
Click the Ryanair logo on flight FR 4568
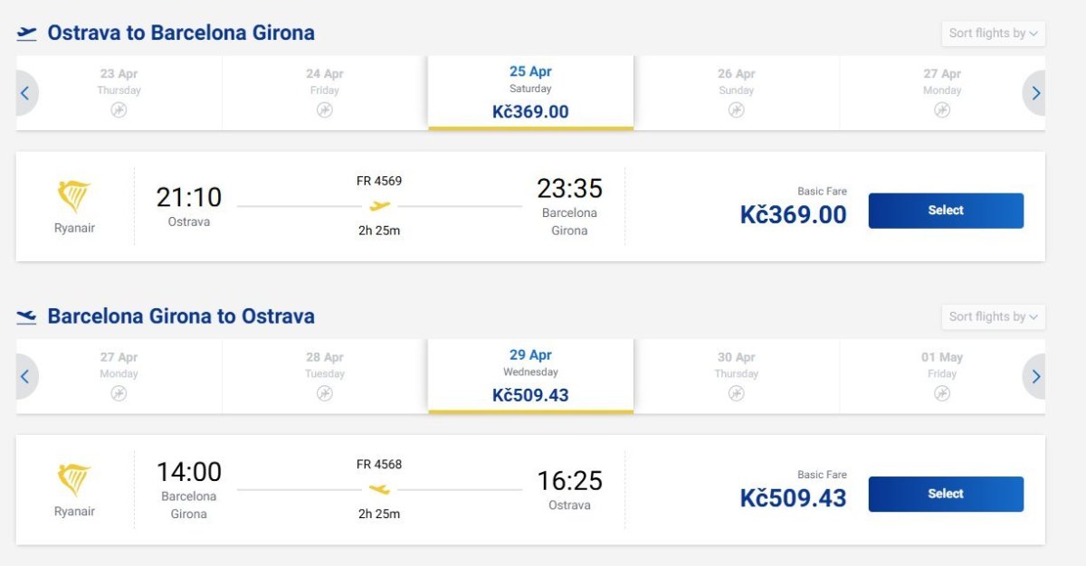point(74,480)
